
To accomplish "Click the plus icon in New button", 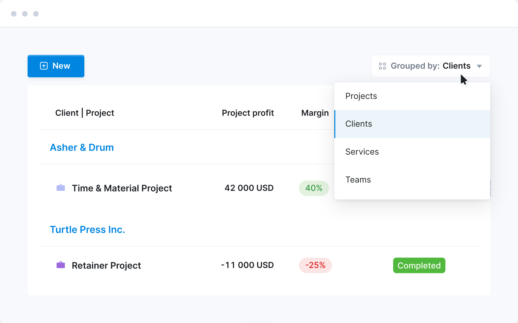I will [44, 66].
